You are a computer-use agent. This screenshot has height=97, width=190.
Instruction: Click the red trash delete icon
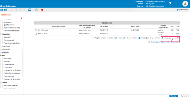pos(42,10)
